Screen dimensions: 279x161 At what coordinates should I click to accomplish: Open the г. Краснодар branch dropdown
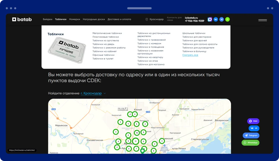click(x=91, y=93)
